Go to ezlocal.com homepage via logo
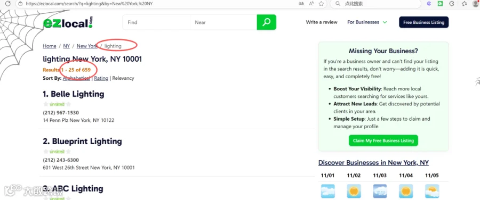Screen dimensions: 480x200 click(x=68, y=23)
